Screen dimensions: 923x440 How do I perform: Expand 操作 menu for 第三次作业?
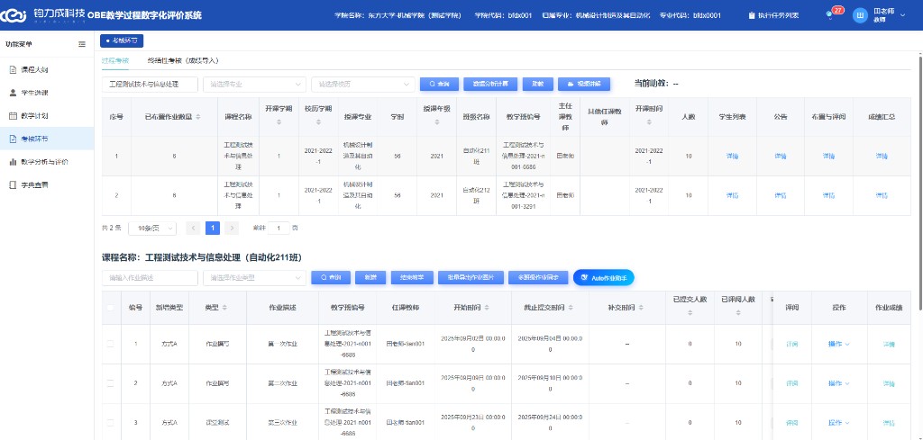tap(839, 422)
